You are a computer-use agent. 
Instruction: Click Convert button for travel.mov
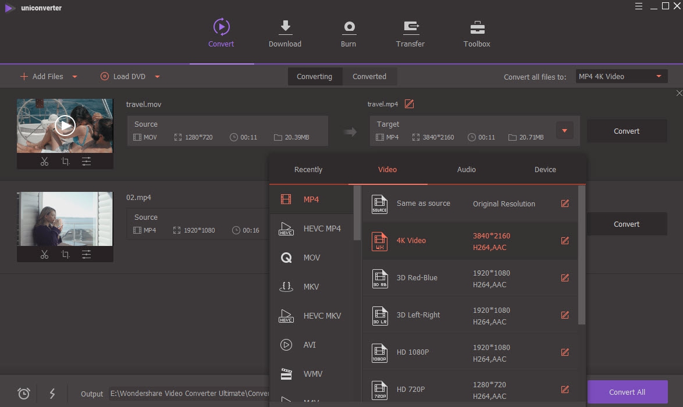pyautogui.click(x=627, y=131)
